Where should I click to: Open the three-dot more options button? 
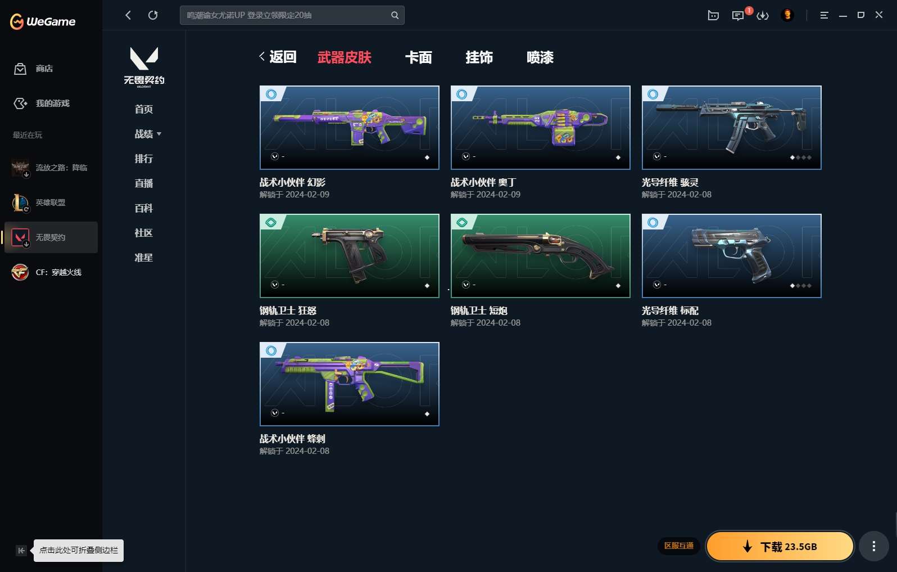click(873, 546)
